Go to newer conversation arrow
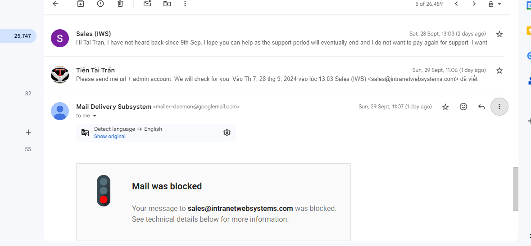This screenshot has height=246, width=531. pyautogui.click(x=456, y=4)
